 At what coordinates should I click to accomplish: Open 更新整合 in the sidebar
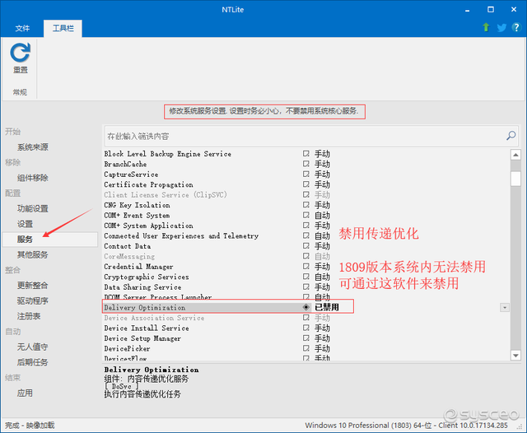pyautogui.click(x=33, y=285)
